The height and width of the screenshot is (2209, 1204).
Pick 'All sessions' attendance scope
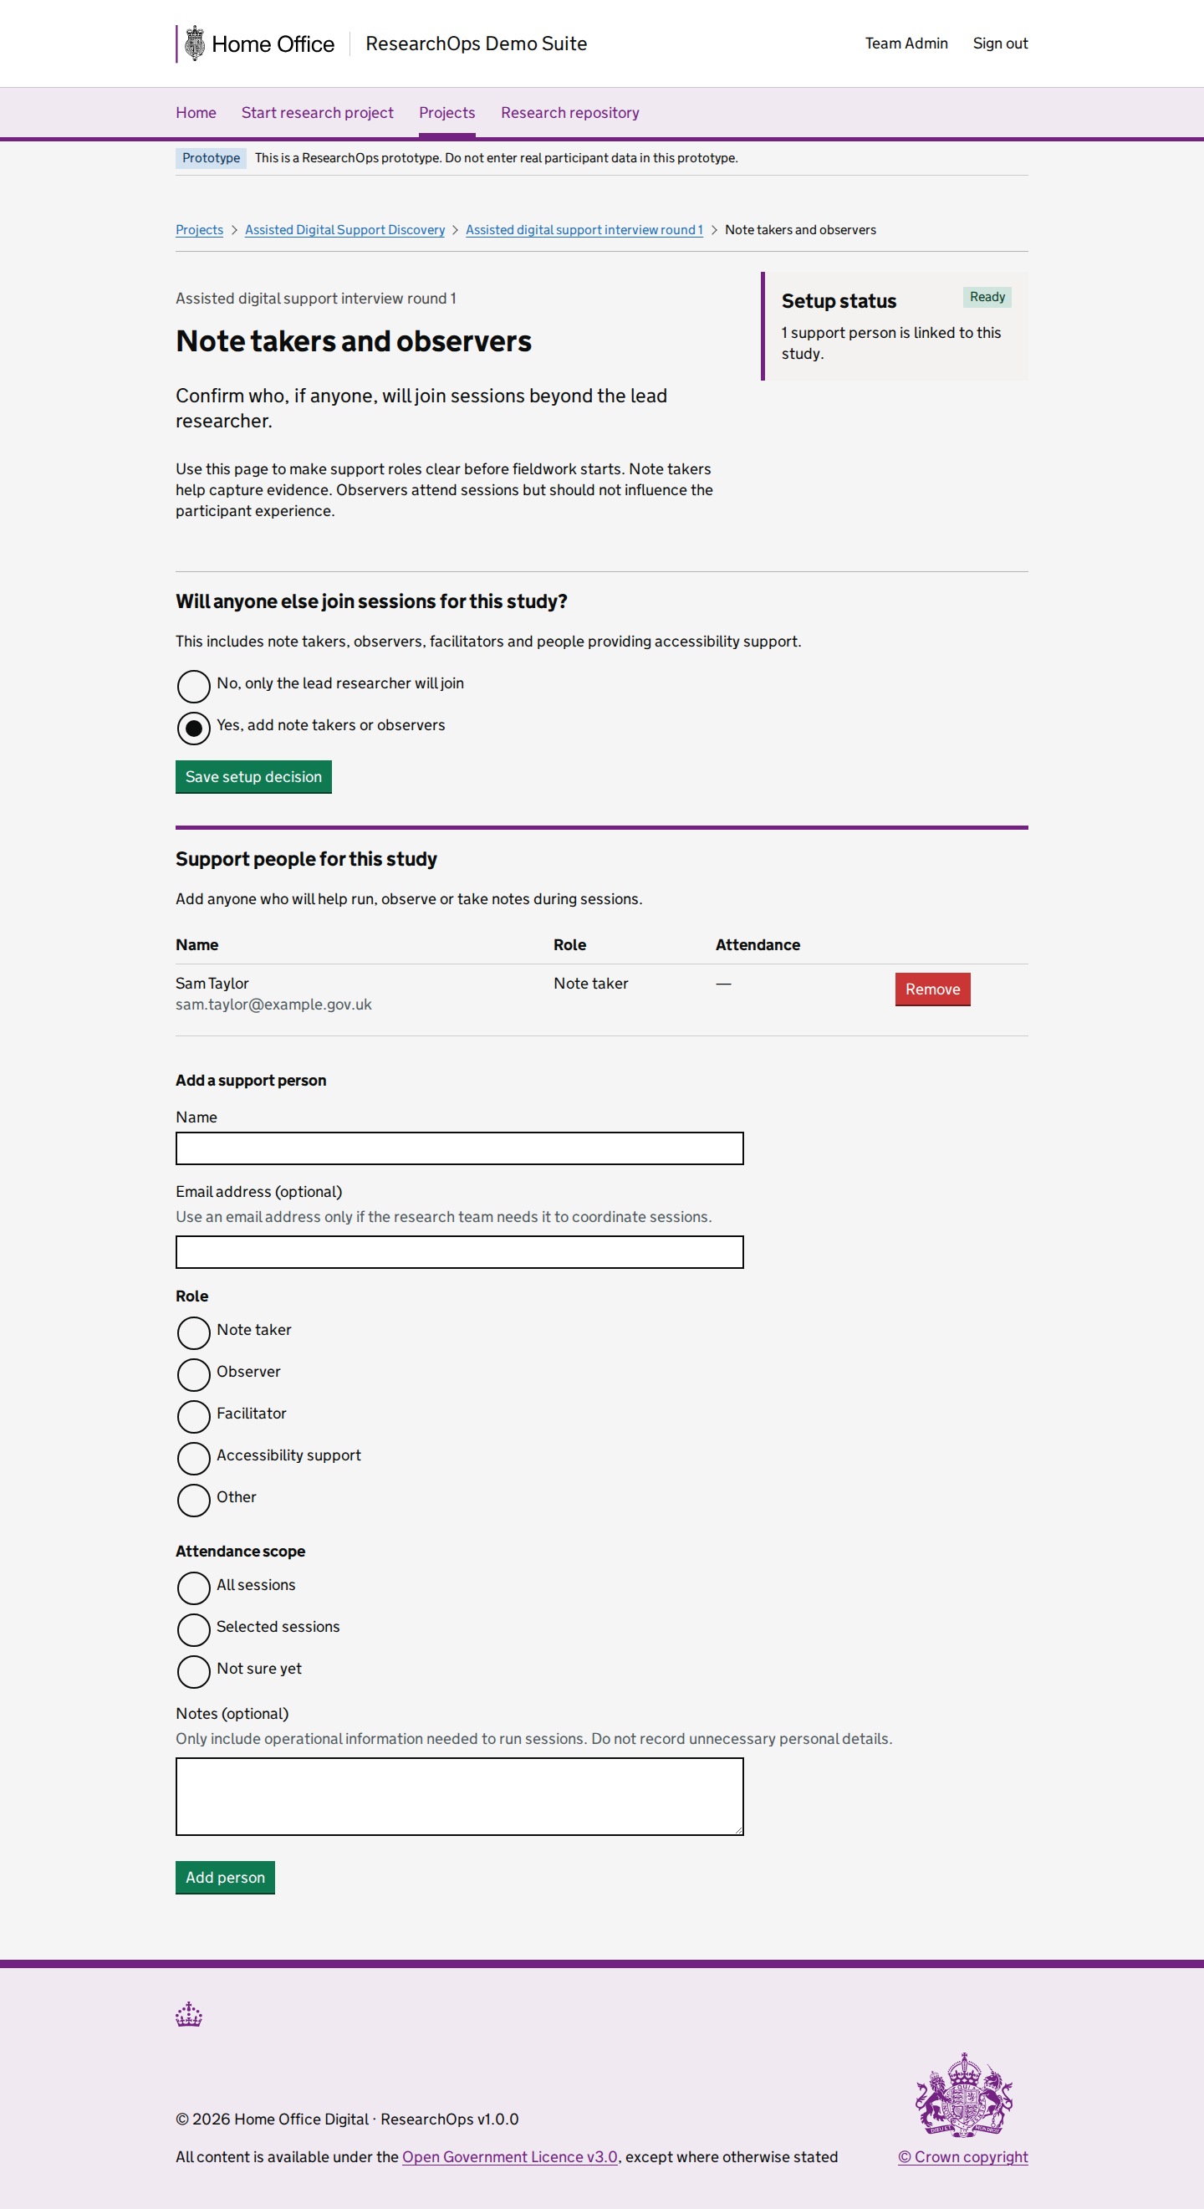coord(194,1588)
